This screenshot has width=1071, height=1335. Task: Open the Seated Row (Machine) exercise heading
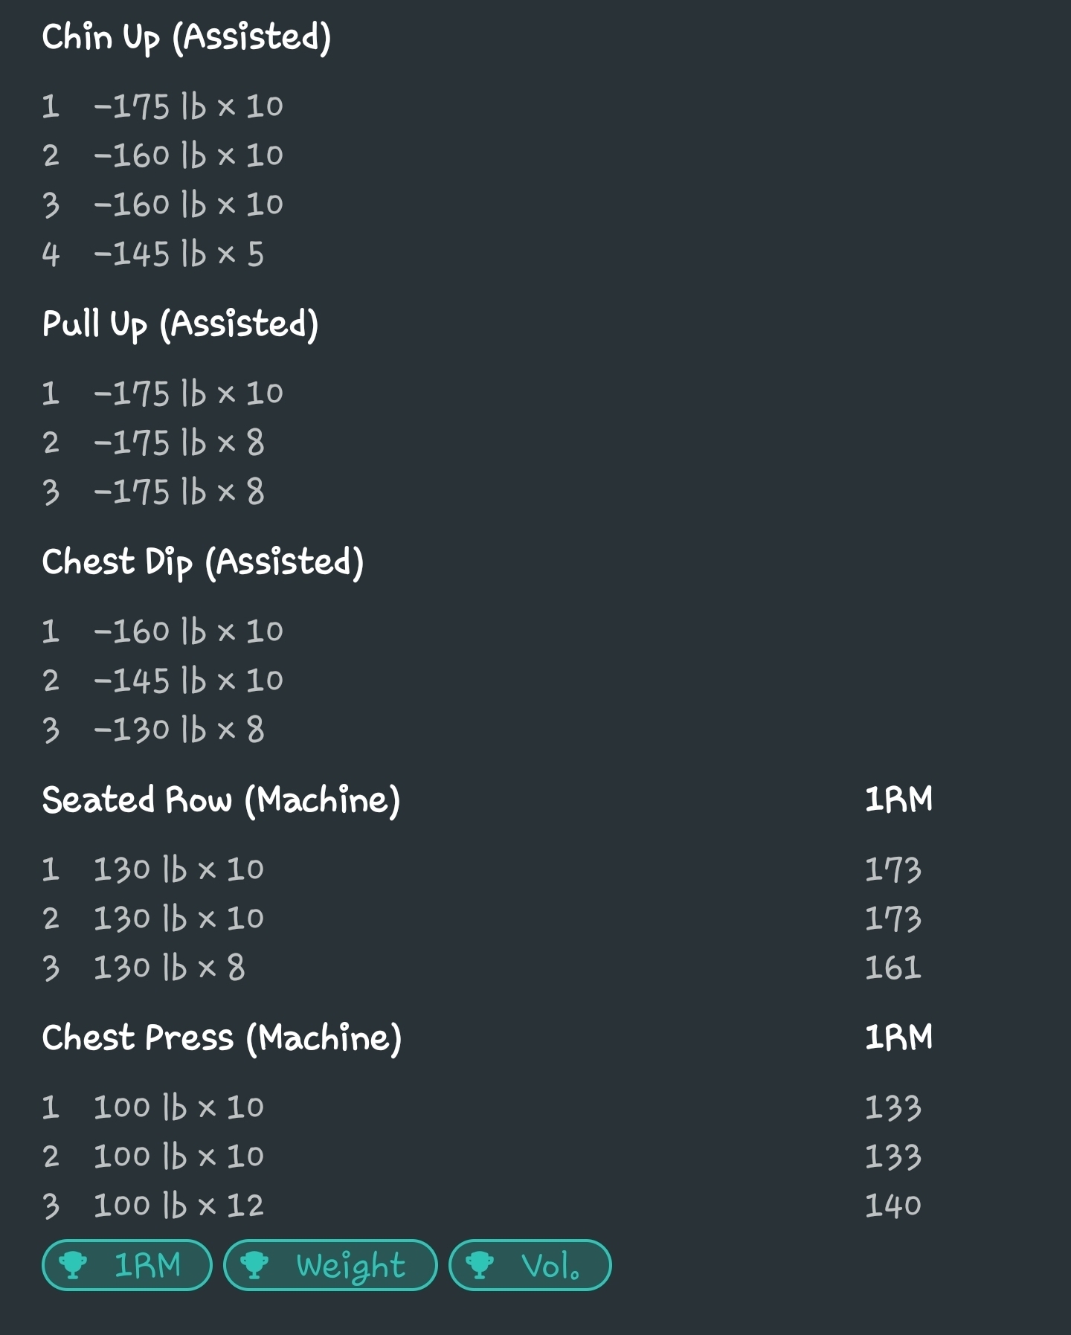(x=221, y=800)
